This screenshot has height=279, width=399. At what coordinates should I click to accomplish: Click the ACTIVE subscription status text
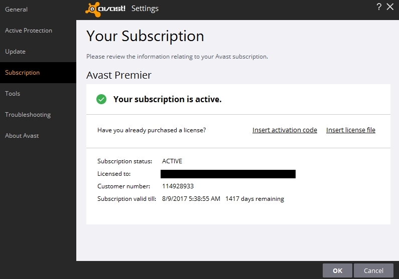click(172, 161)
